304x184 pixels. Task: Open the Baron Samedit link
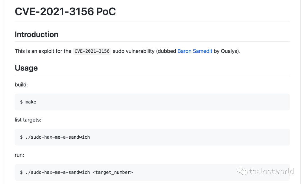(x=195, y=51)
